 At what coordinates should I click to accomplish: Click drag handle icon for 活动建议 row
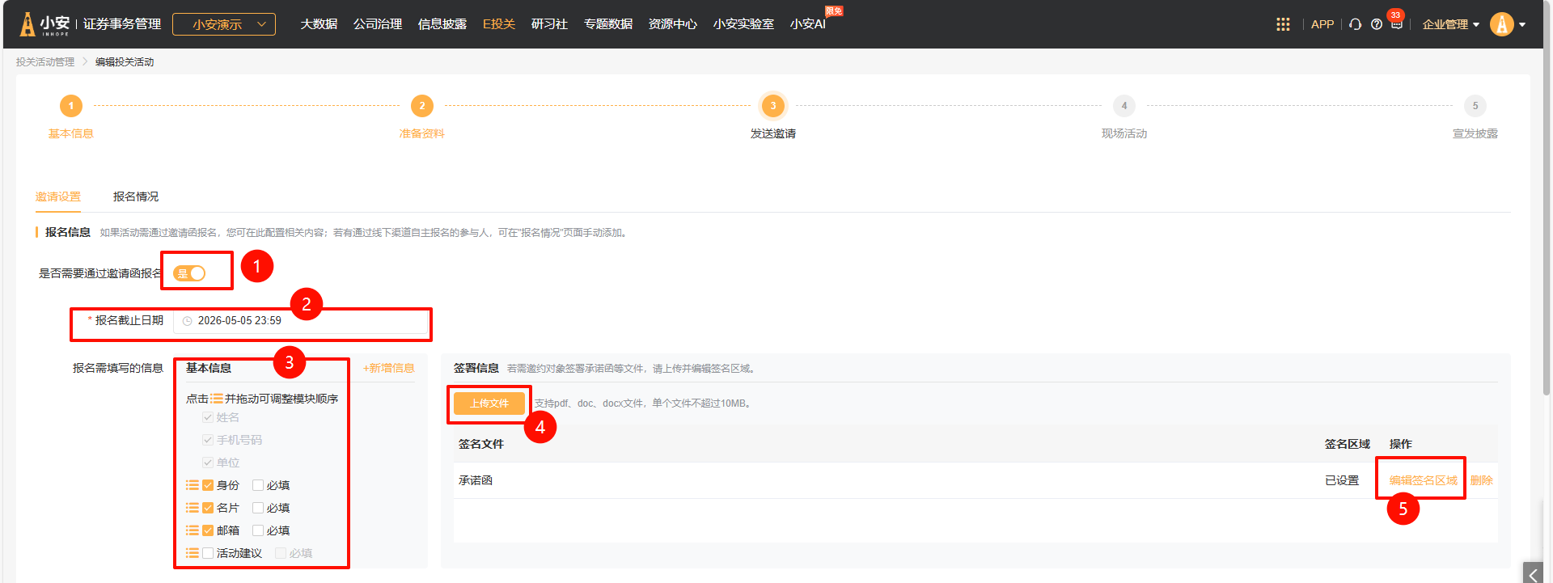[193, 553]
